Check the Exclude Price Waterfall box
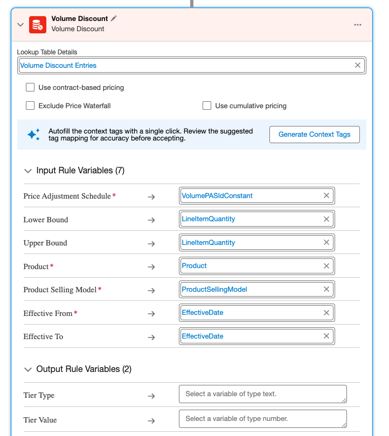Image resolution: width=389 pixels, height=436 pixels. 30,106
